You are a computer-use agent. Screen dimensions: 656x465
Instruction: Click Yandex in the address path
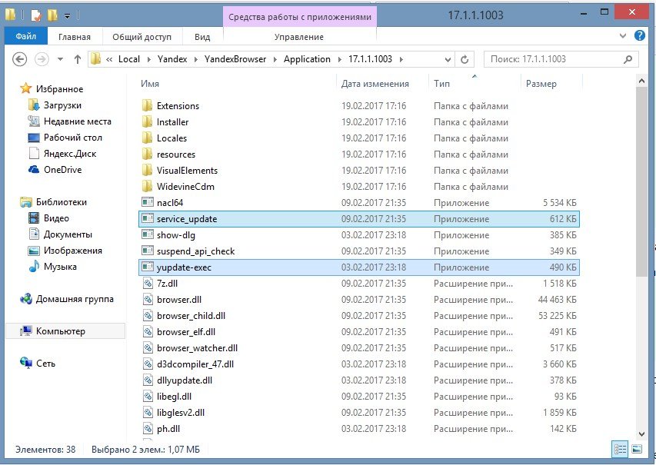(172, 59)
